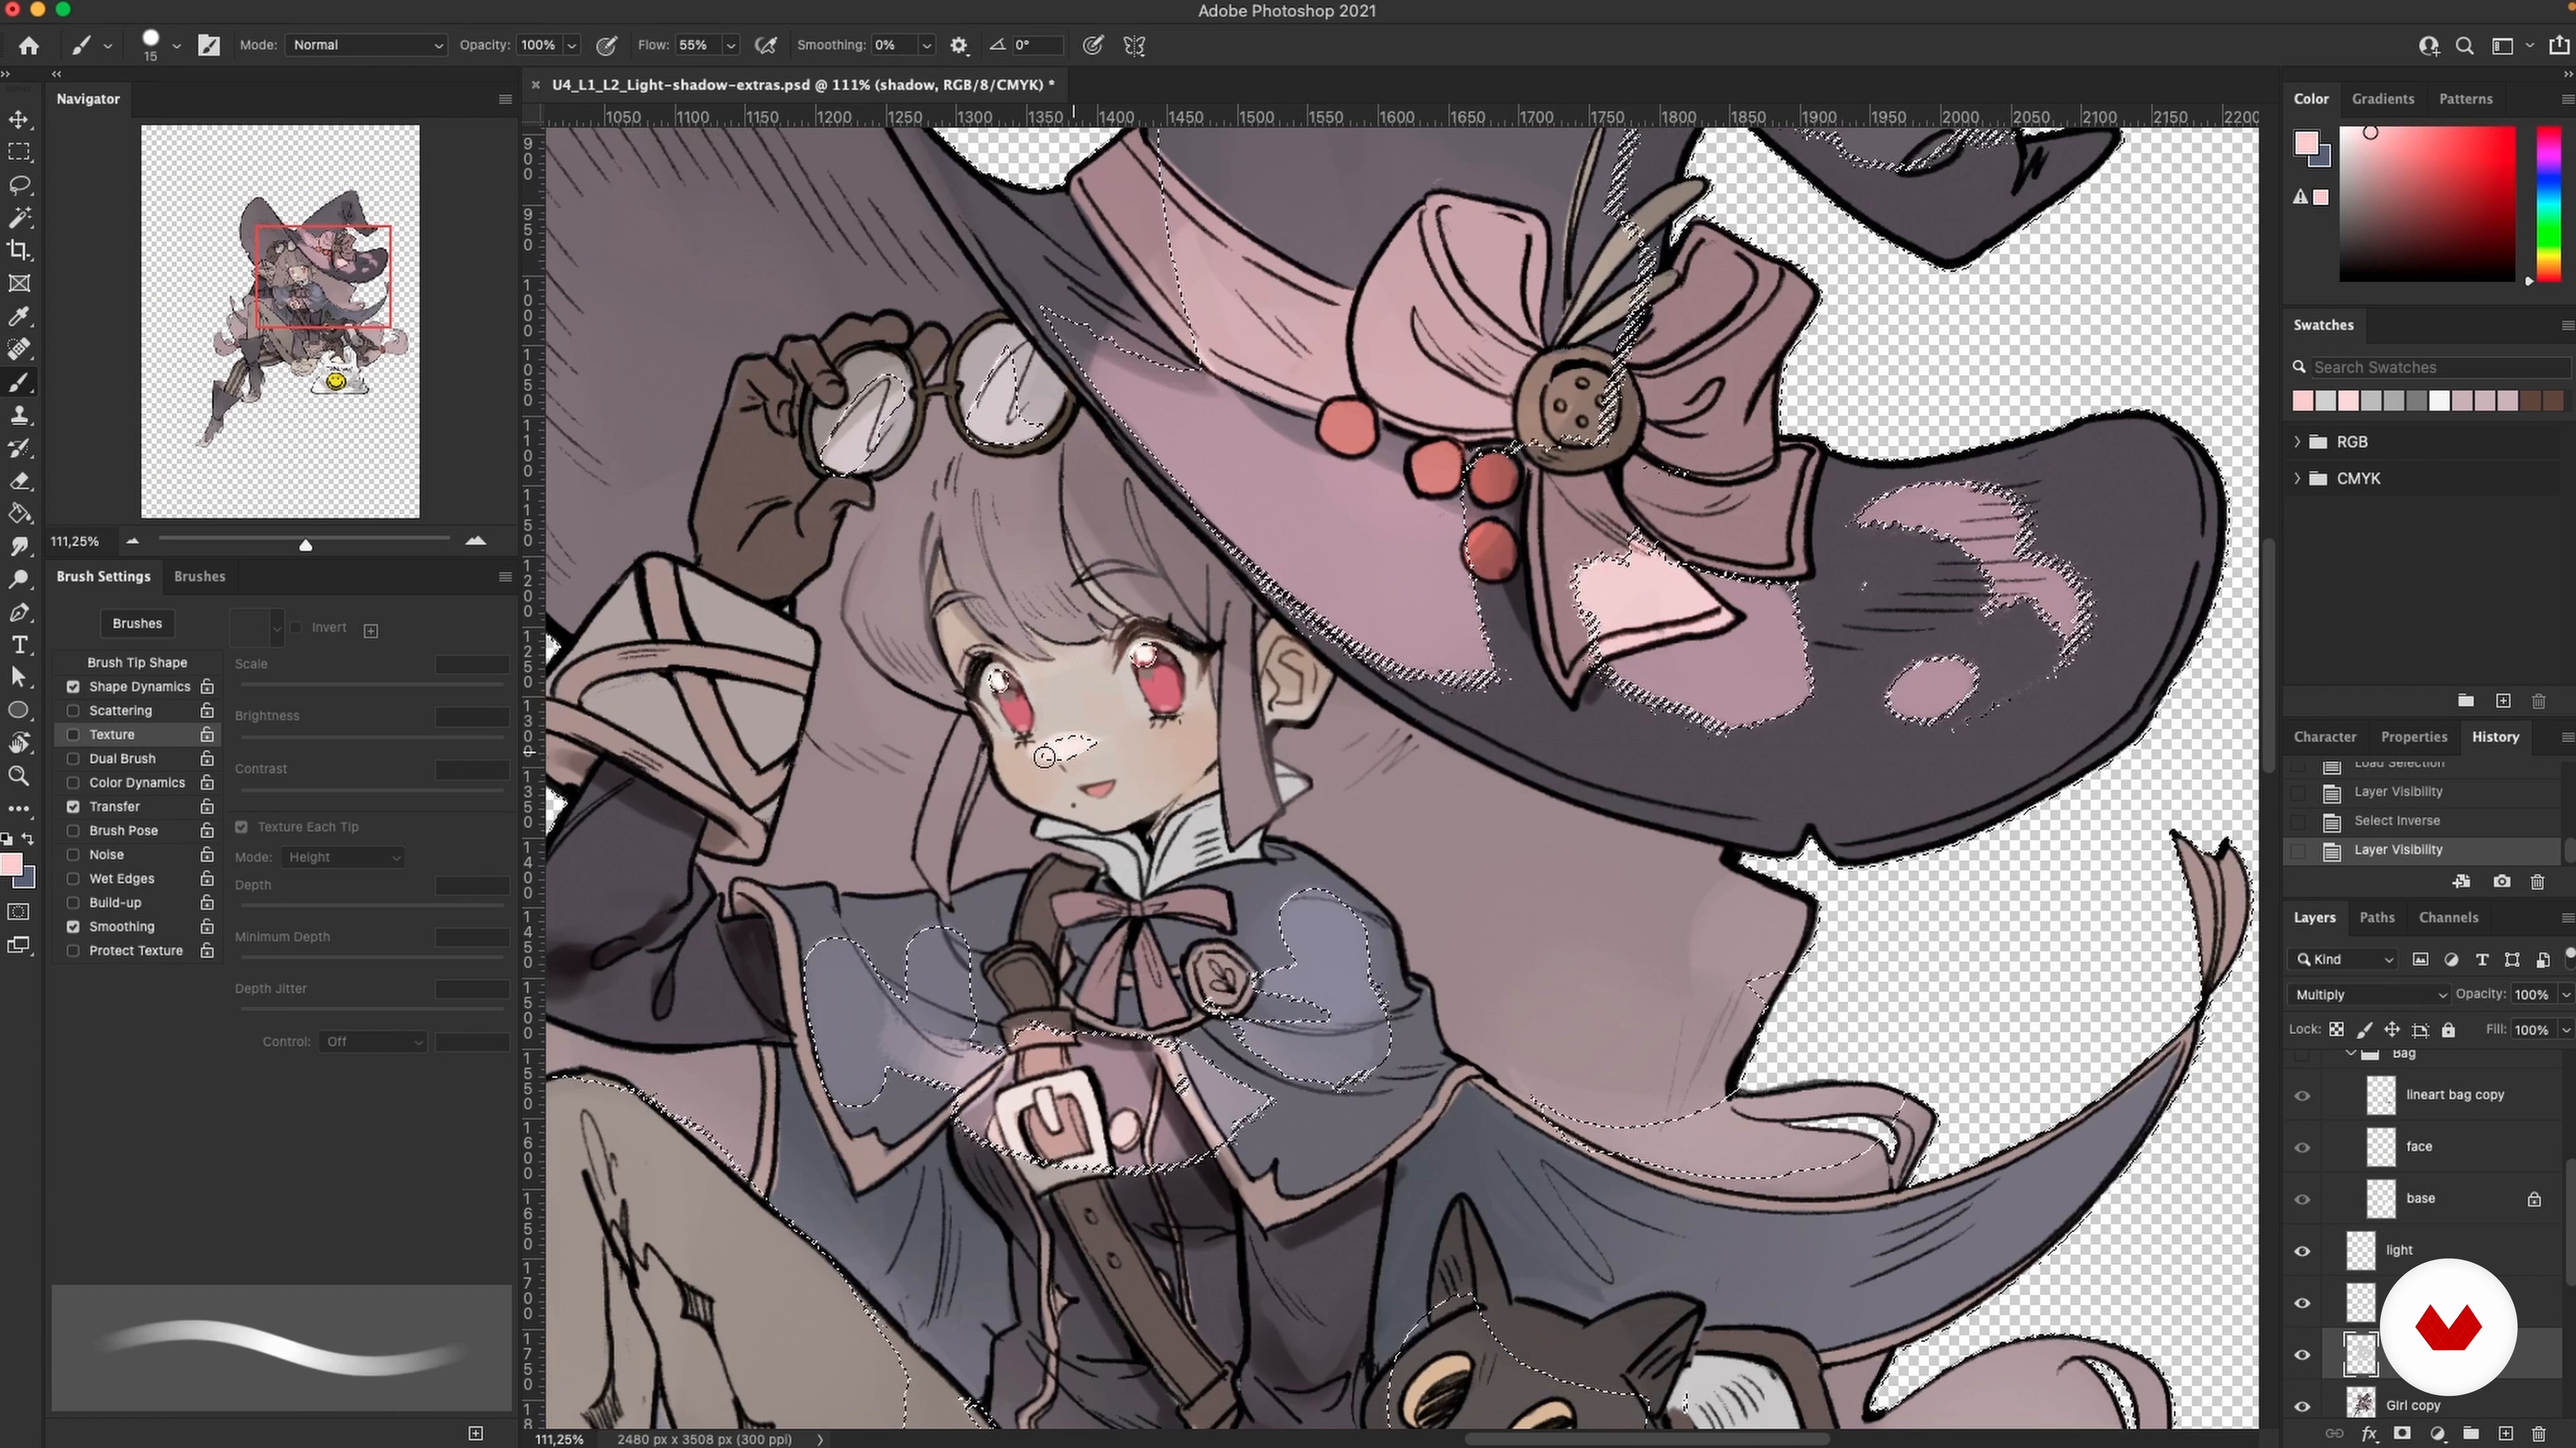This screenshot has width=2576, height=1448.
Task: Click the Brushes button in Brush Settings
Action: click(137, 623)
